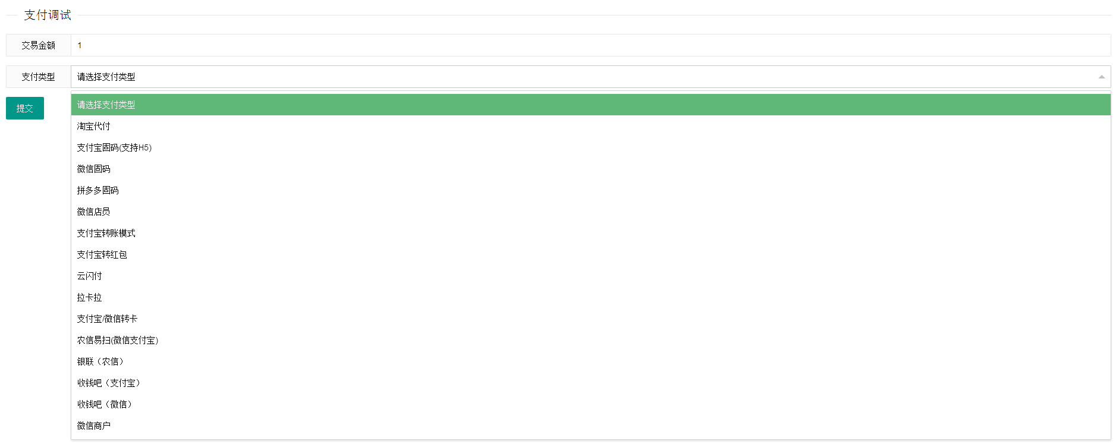
Task: Click the 提交 submit button
Action: coord(25,108)
